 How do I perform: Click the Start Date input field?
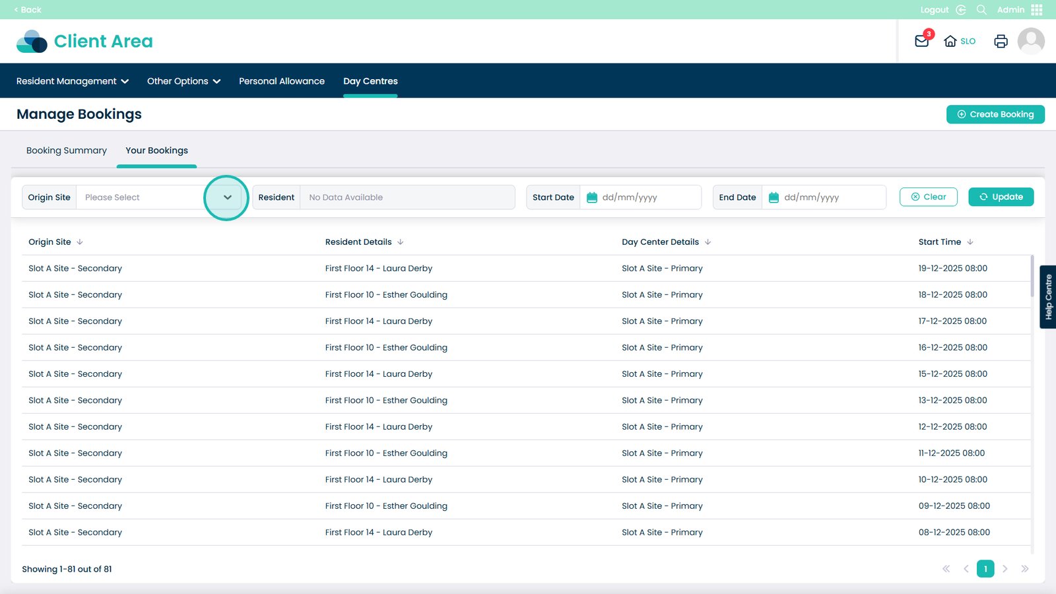pyautogui.click(x=647, y=197)
